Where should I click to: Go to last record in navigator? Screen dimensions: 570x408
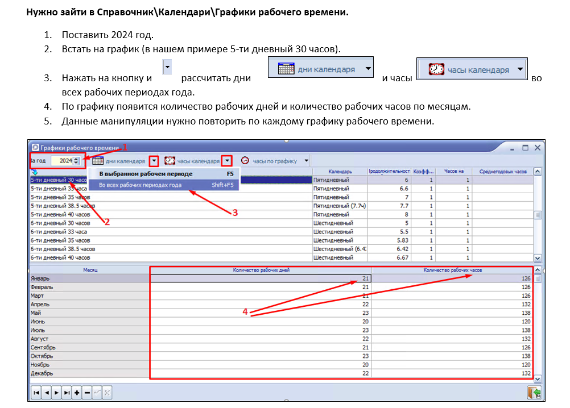tap(67, 393)
